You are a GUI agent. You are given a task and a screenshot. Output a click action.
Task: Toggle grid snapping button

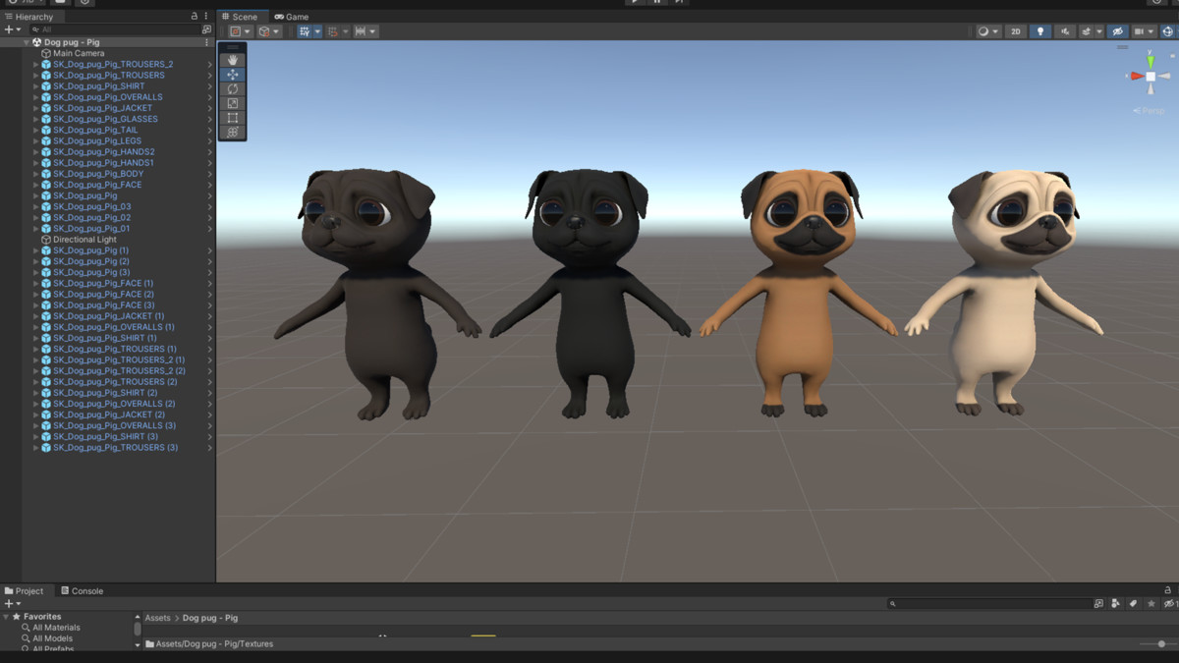coord(333,31)
